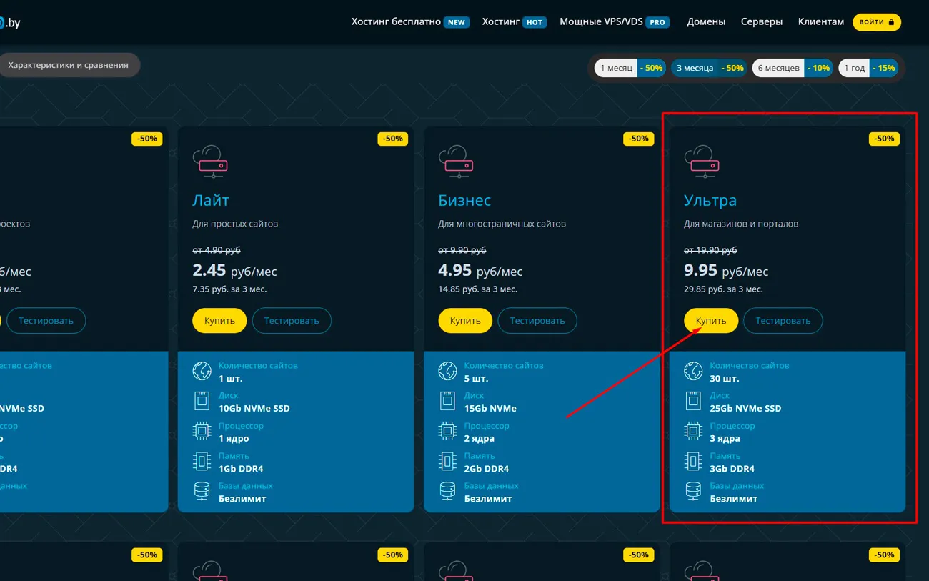
Task: Click the Бизнес plan server icon
Action: pyautogui.click(x=455, y=162)
